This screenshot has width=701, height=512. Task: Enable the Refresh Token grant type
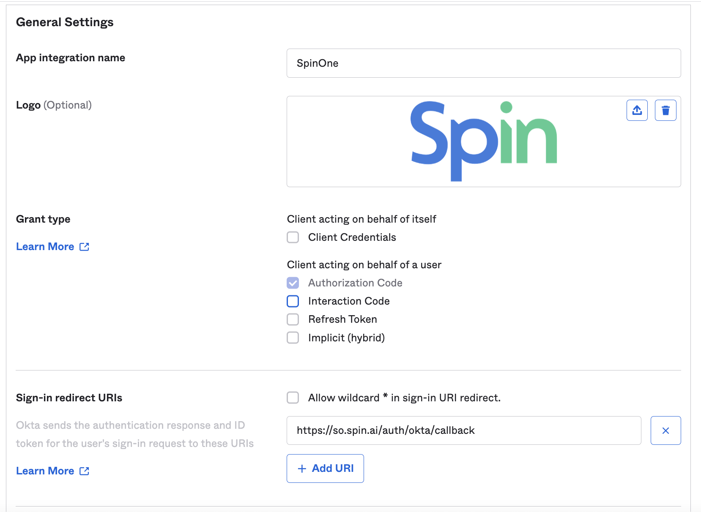293,319
